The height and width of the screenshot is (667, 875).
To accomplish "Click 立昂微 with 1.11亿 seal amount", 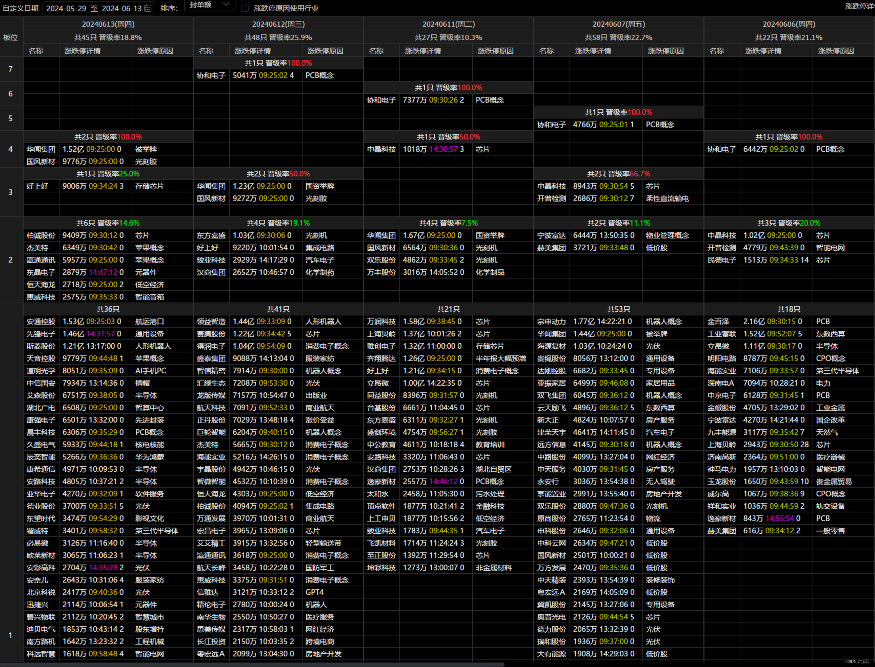I will point(718,346).
